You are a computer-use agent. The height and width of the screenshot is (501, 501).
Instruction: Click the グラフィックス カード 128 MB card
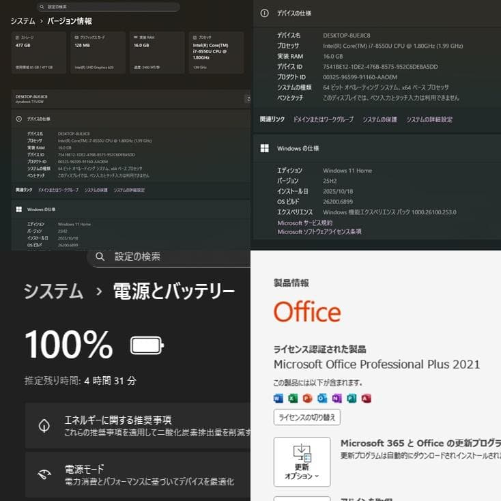[98, 53]
